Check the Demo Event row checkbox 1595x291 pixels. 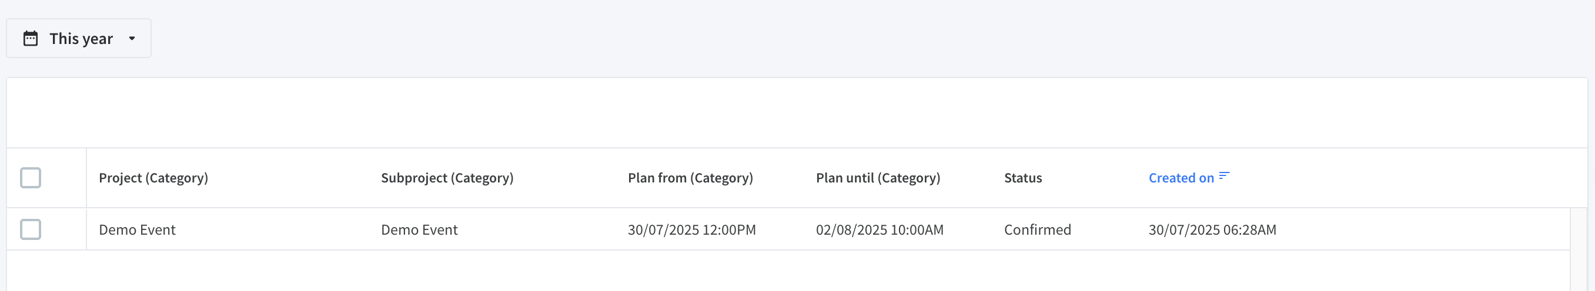pos(31,229)
